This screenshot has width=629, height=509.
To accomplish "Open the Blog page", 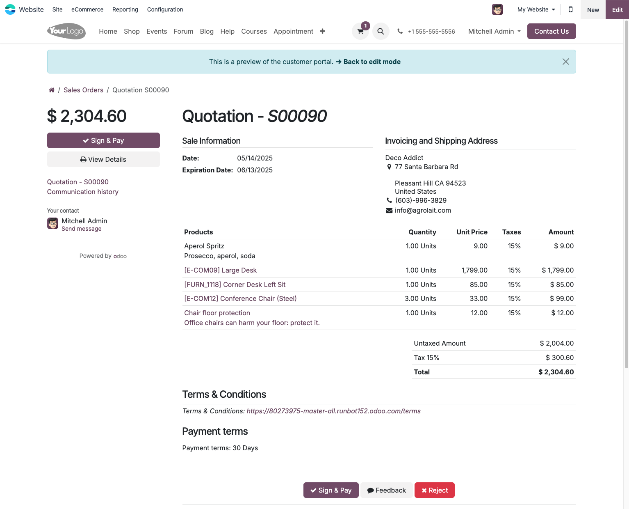I will tap(207, 31).
